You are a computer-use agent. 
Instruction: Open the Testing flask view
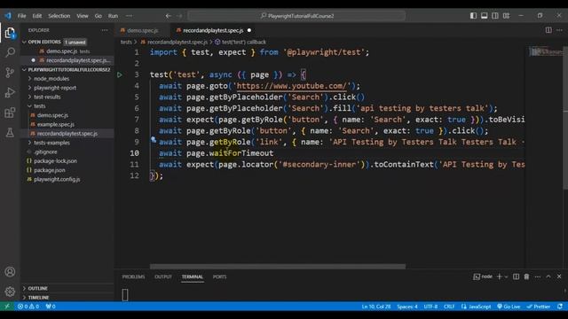click(x=10, y=132)
